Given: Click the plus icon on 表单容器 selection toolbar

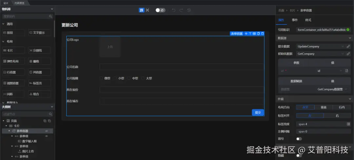Looking at the screenshot, I should [x=246, y=34].
